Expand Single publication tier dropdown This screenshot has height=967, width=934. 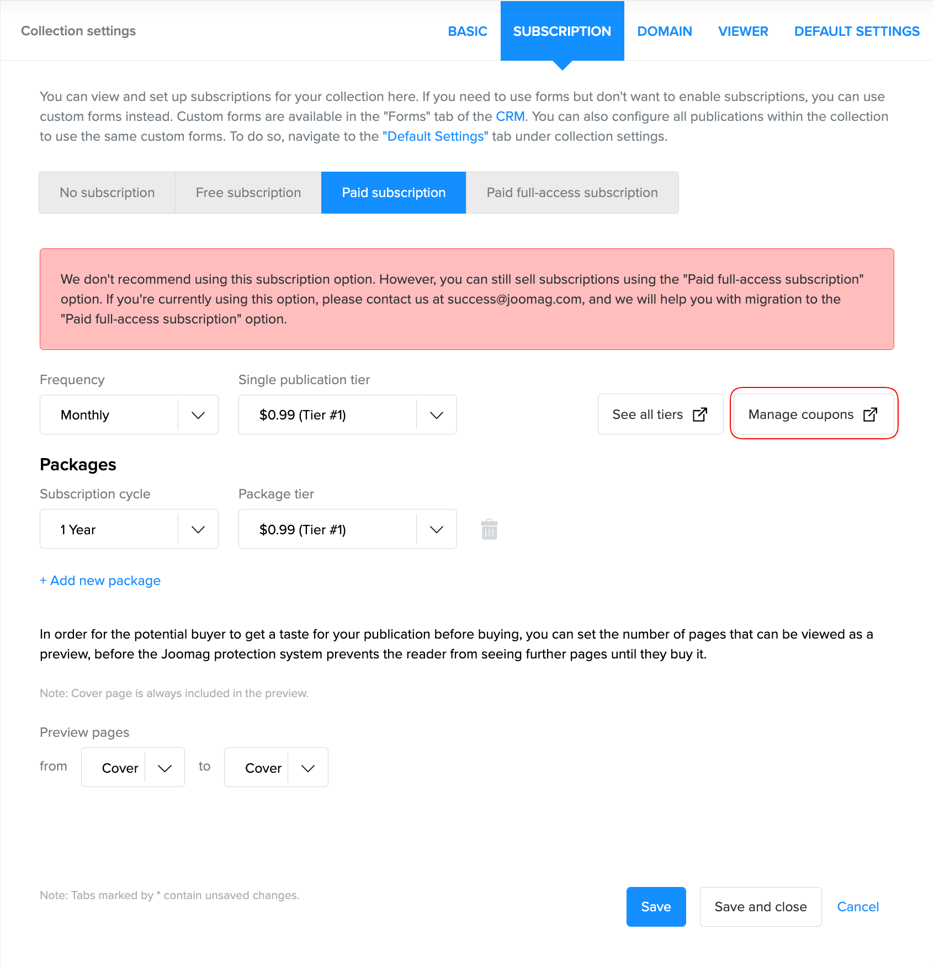pos(347,415)
